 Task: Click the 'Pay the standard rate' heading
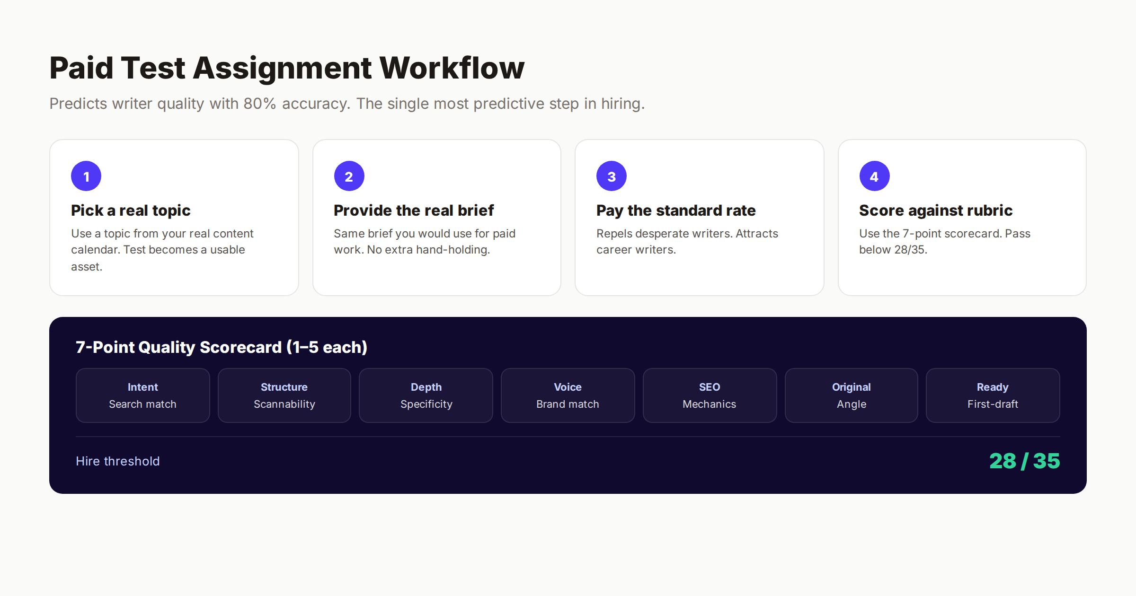point(676,210)
